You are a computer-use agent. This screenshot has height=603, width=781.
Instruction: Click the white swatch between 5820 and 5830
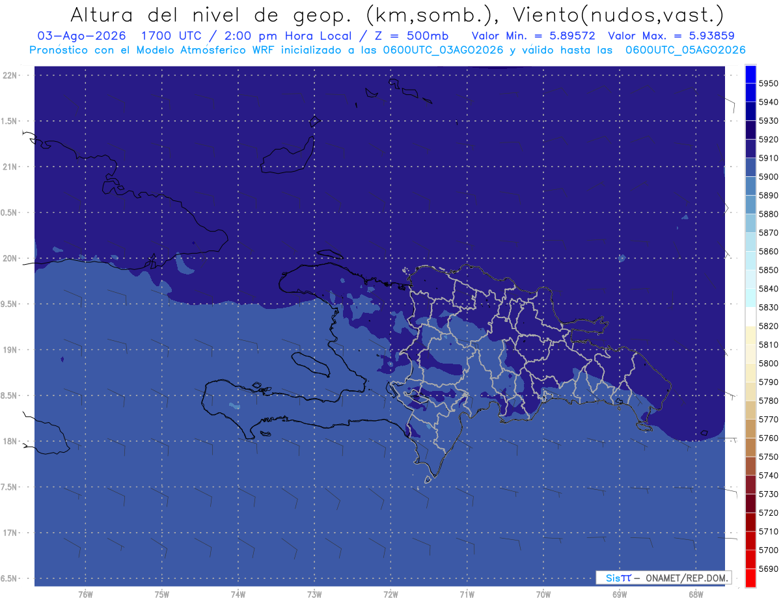click(750, 317)
